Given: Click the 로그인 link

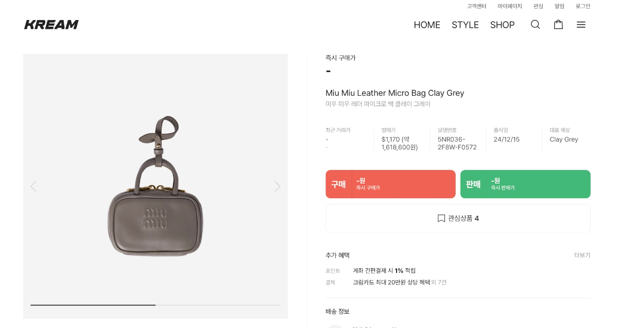Looking at the screenshot, I should coord(583,6).
